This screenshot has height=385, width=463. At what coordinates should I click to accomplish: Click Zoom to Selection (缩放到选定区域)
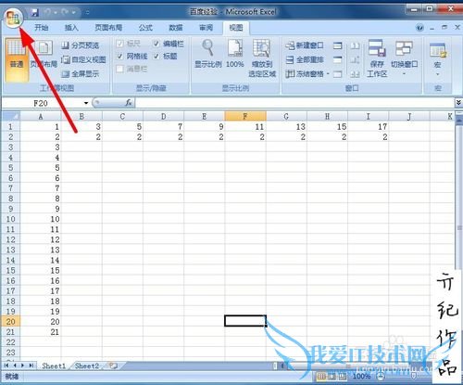262,58
